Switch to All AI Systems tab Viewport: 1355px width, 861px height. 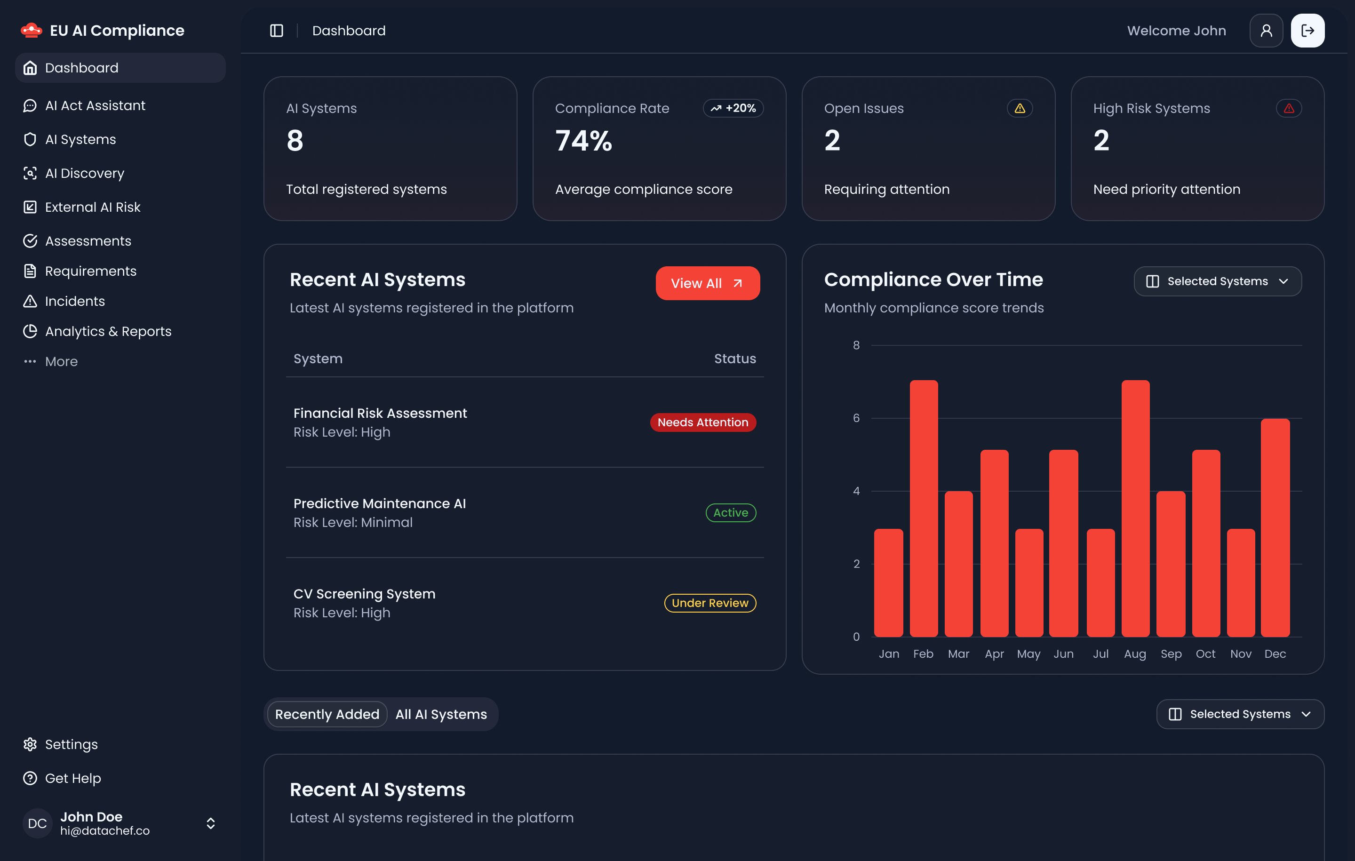click(441, 714)
